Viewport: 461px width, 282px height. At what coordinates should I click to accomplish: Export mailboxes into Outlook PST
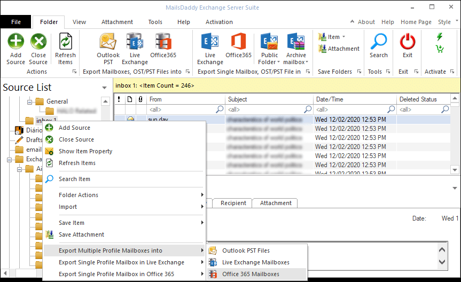tap(108, 49)
